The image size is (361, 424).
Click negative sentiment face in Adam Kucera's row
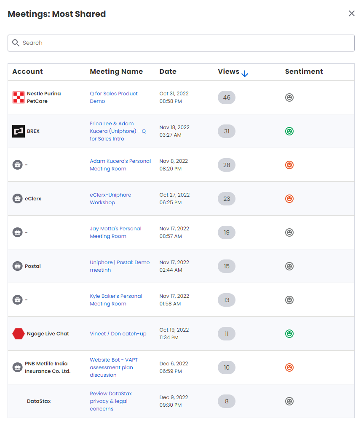click(x=289, y=165)
